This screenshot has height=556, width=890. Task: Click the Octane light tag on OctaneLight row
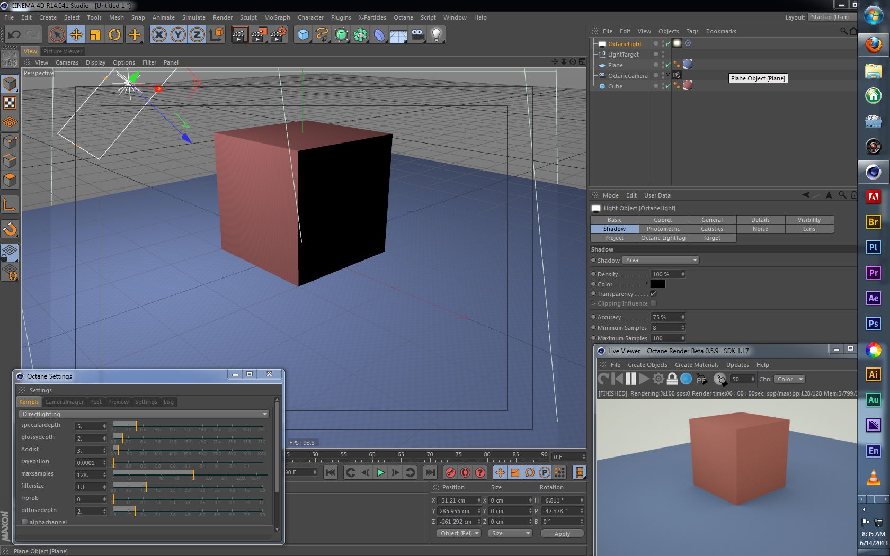point(677,43)
